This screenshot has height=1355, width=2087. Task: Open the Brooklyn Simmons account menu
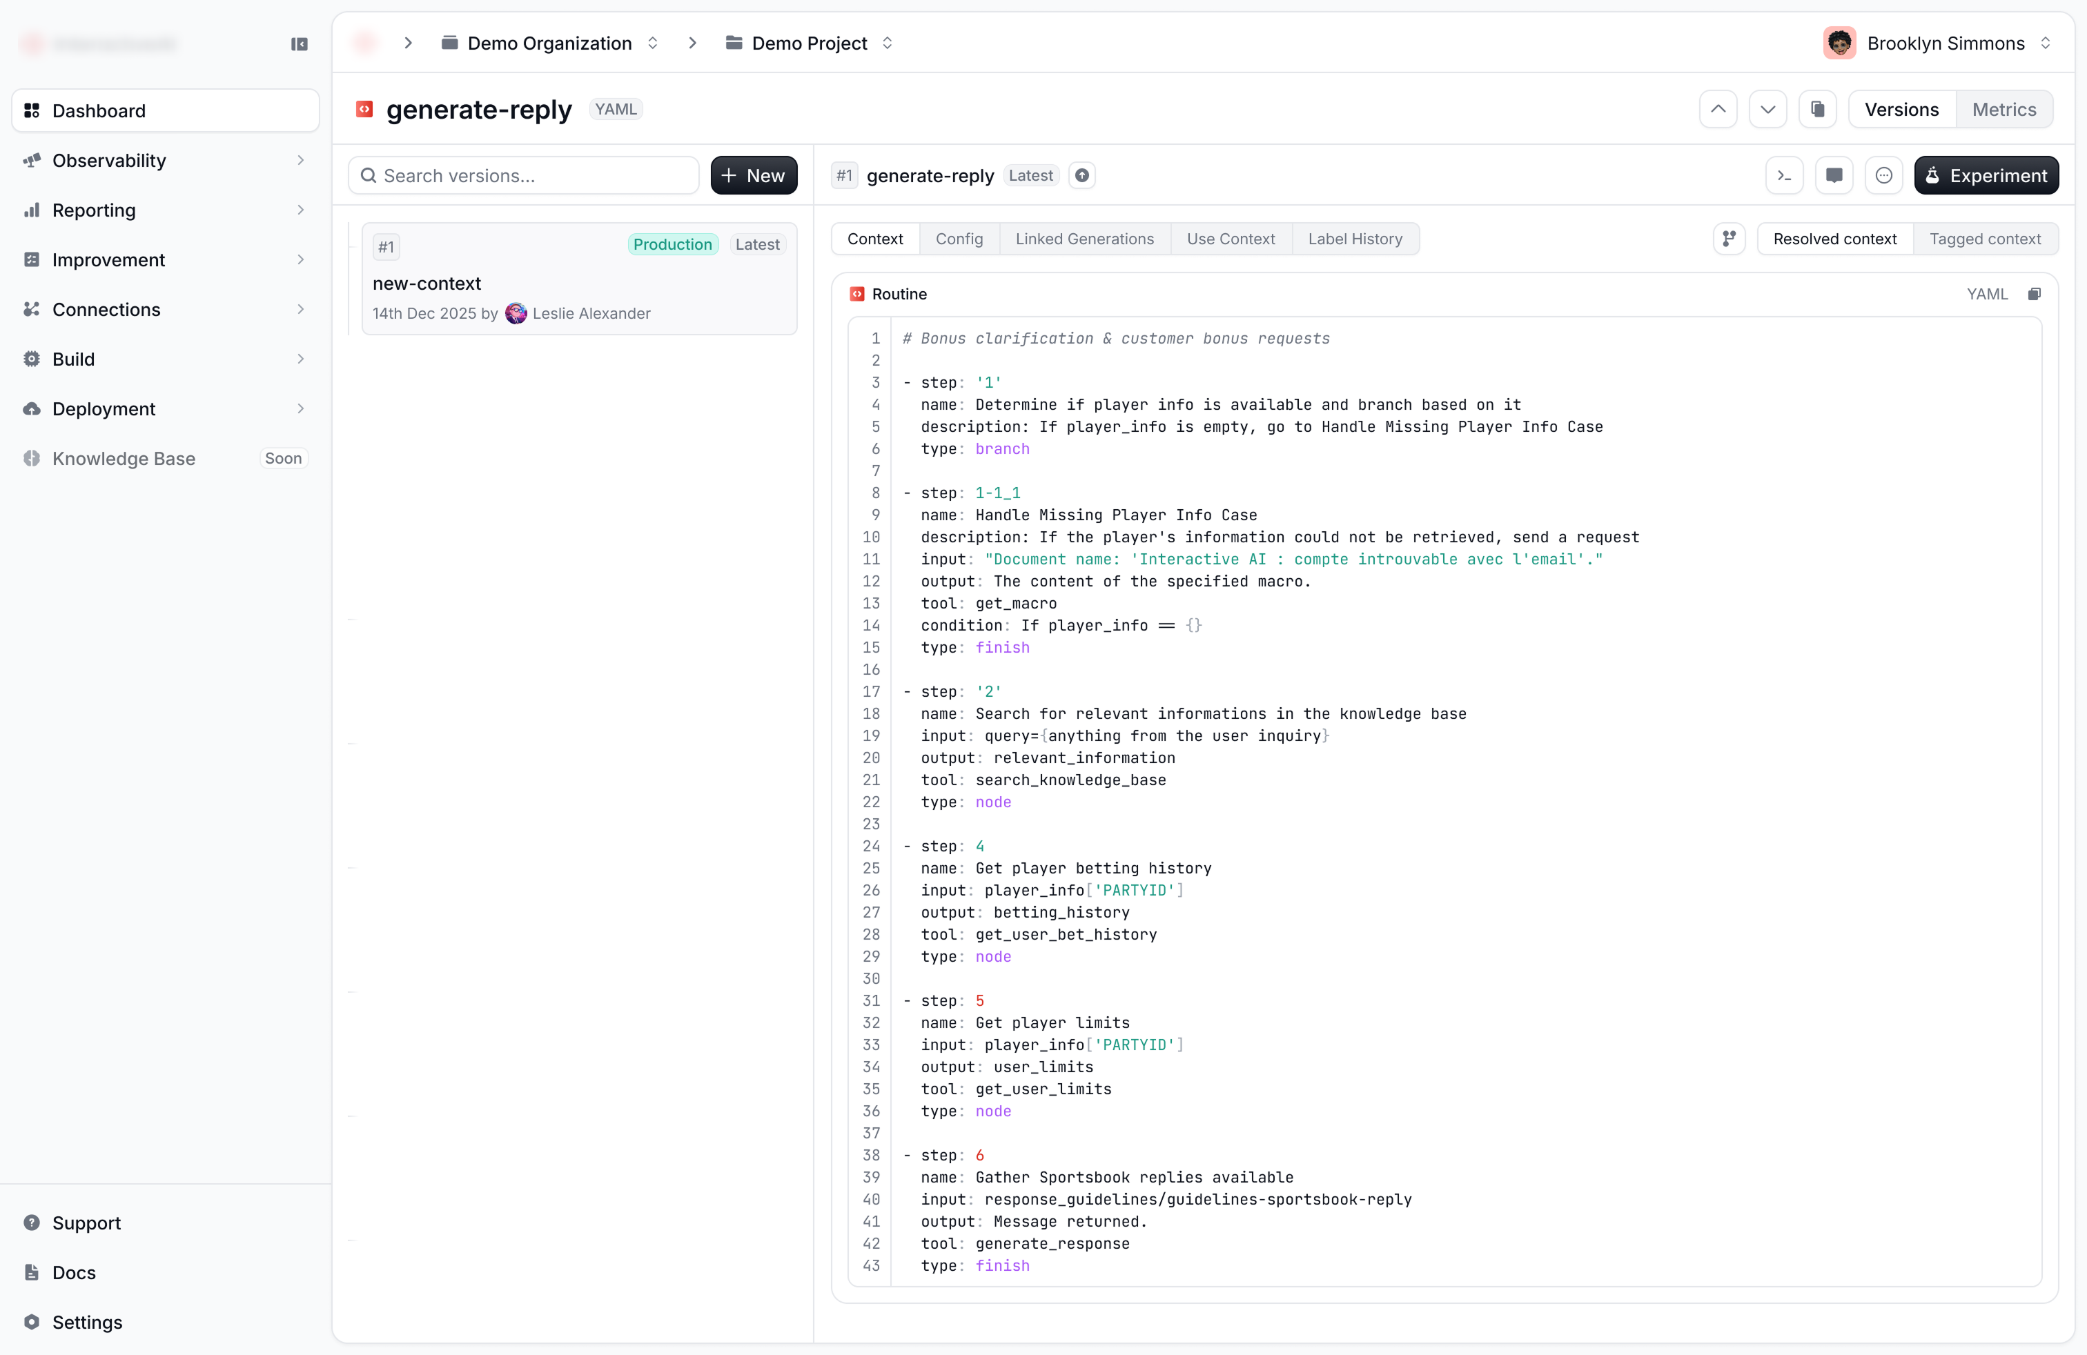point(1937,43)
